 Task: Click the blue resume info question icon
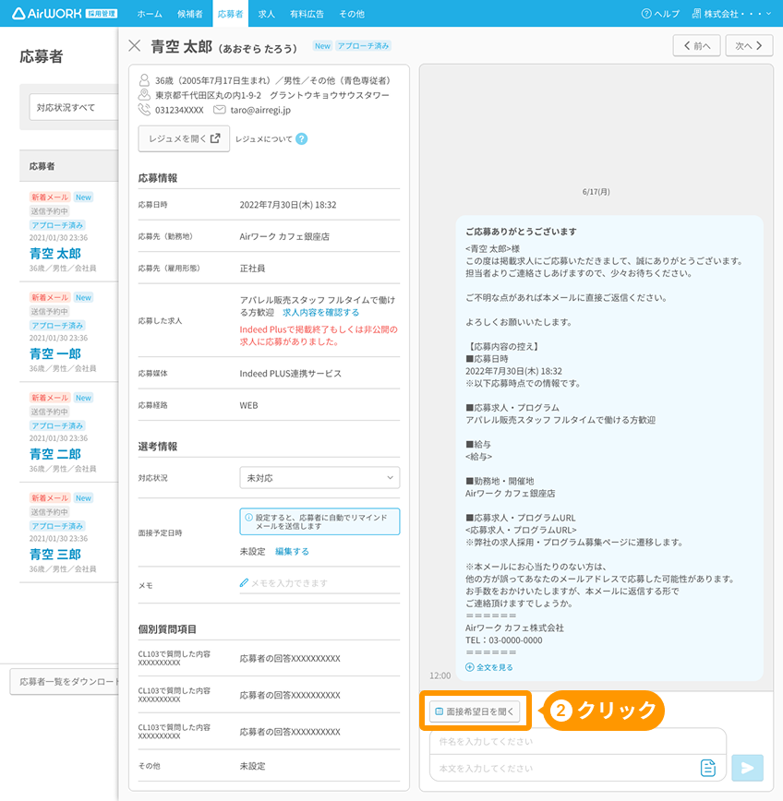click(302, 139)
